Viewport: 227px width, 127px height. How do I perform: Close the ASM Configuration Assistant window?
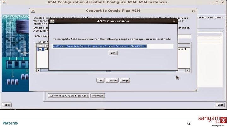coord(223,2)
